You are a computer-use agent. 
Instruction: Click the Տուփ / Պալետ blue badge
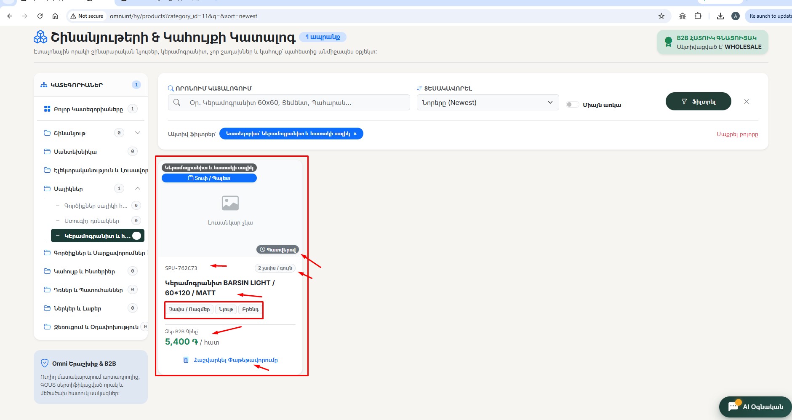click(209, 178)
